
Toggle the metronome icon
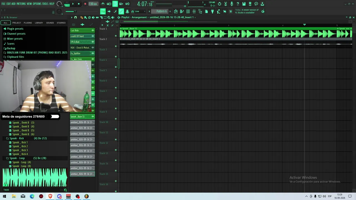103,4
